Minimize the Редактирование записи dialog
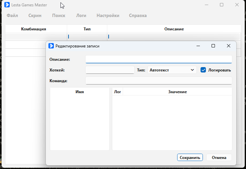Screen dimensions: 246x169 198,46
